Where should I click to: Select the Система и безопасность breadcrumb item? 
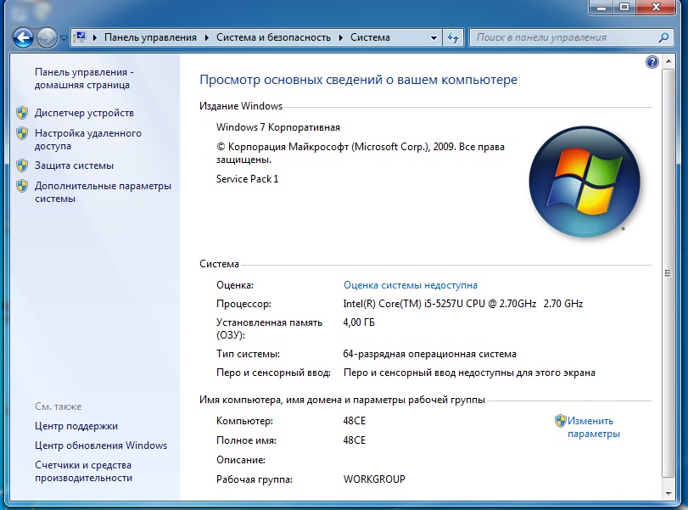point(275,37)
